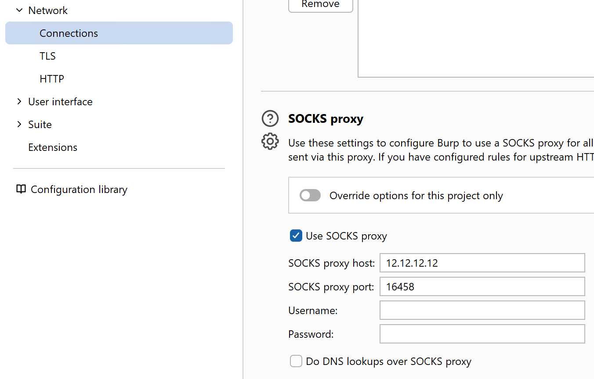Screen dimensions: 594x379
Task: Enable Do DNS lookups over SOCKS proxy
Action: (x=296, y=361)
